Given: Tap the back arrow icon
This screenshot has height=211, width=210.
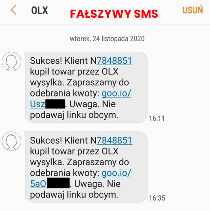Looking at the screenshot, I should 14,10.
